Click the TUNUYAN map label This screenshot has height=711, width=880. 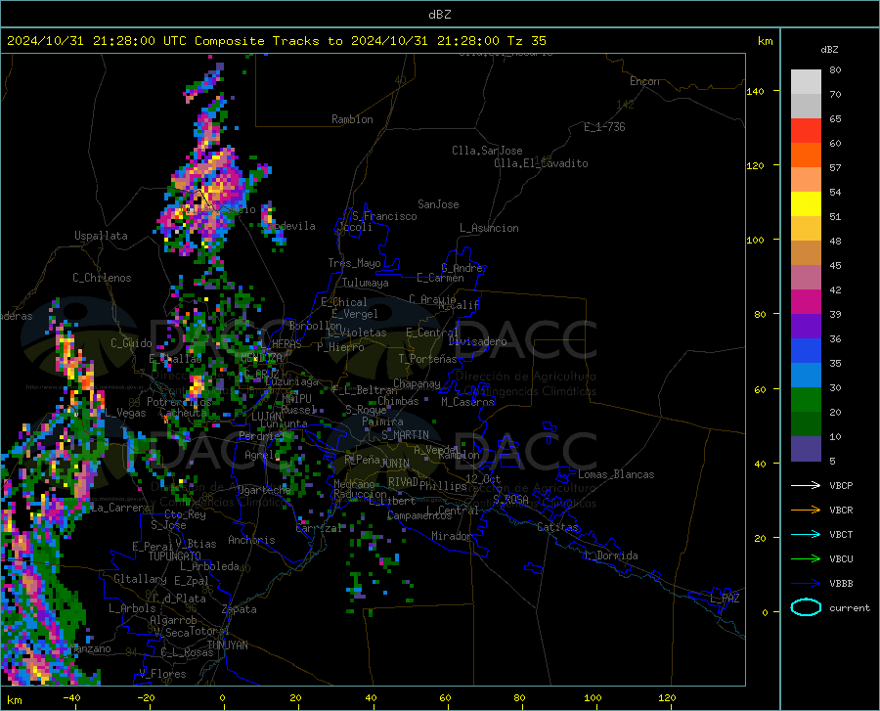(227, 645)
